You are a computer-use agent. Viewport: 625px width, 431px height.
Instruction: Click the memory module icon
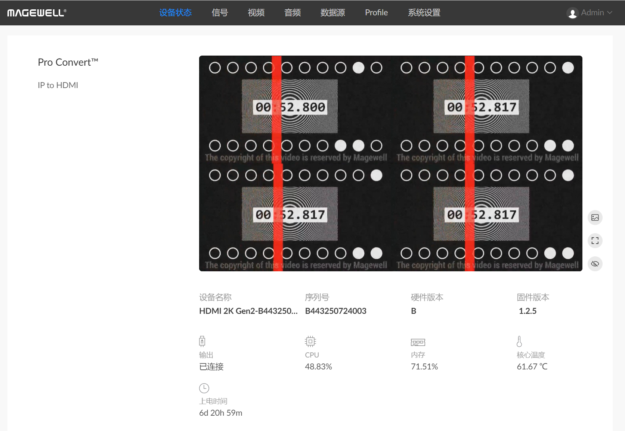[x=418, y=342]
